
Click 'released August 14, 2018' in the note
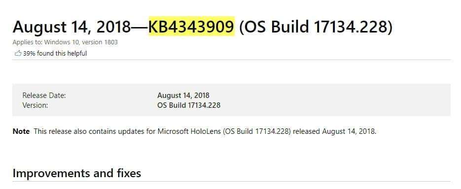(x=335, y=131)
